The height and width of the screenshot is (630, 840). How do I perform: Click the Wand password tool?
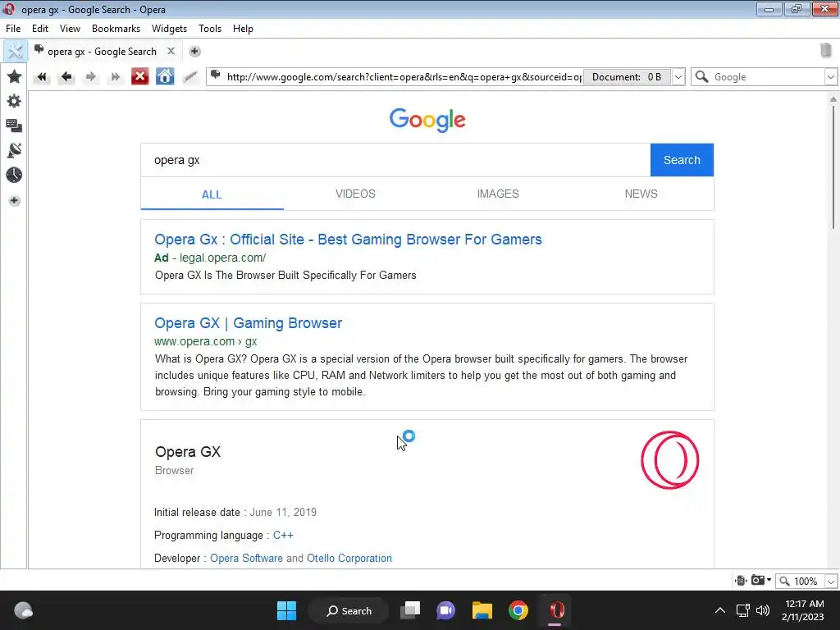[189, 77]
